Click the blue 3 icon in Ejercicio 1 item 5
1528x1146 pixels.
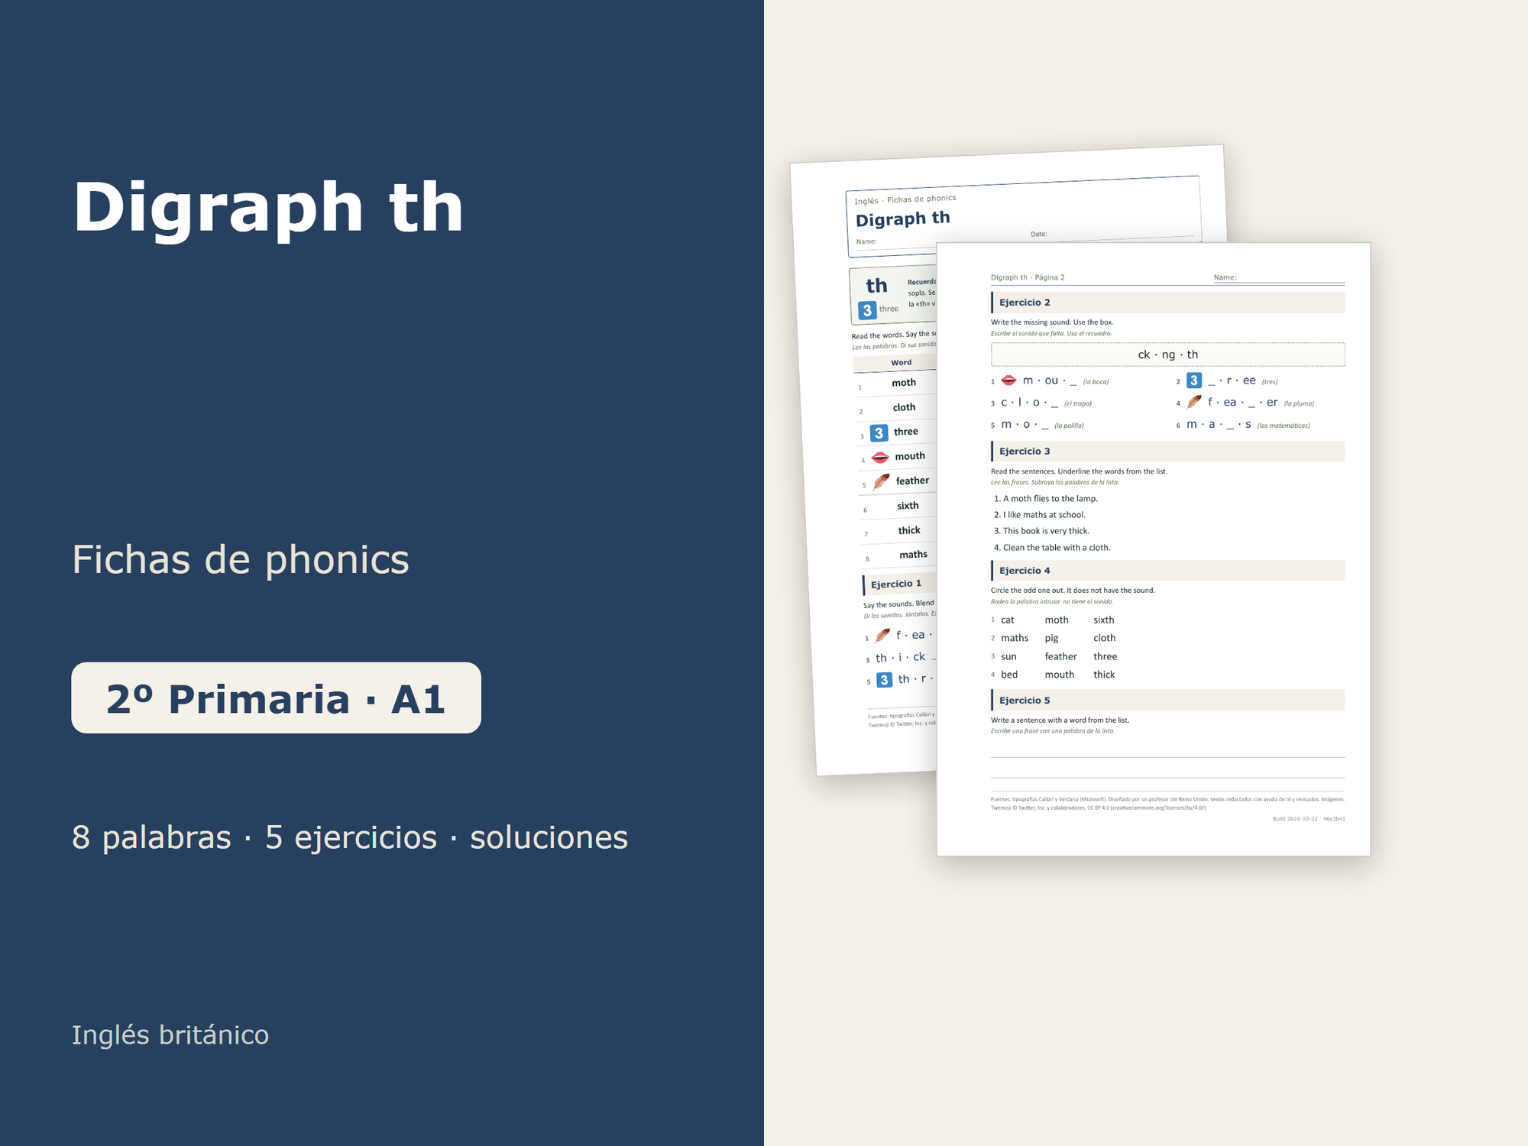coord(884,680)
